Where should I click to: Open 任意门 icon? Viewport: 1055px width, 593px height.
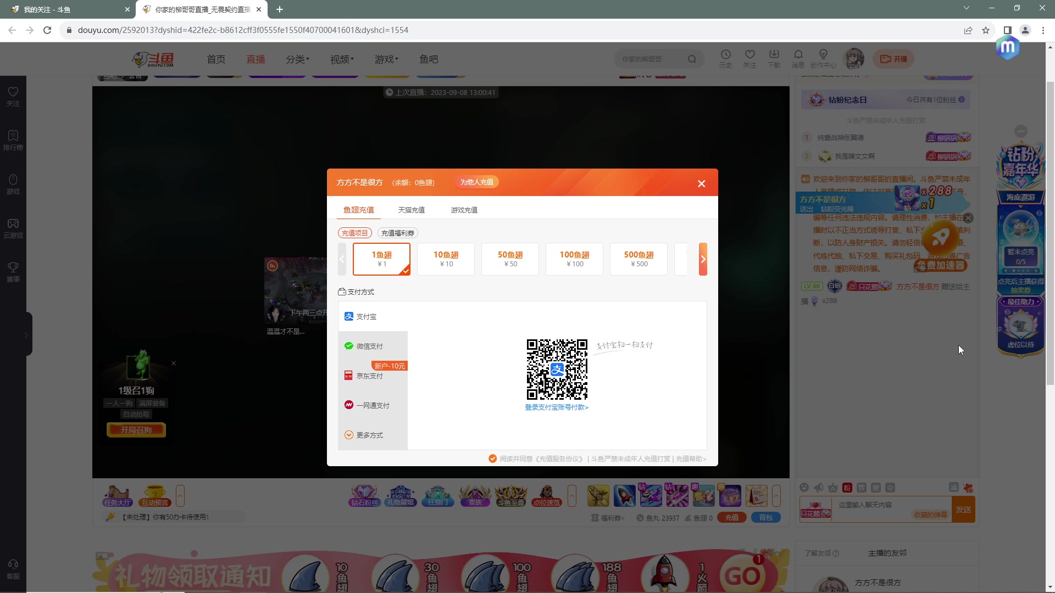pyautogui.click(x=438, y=496)
